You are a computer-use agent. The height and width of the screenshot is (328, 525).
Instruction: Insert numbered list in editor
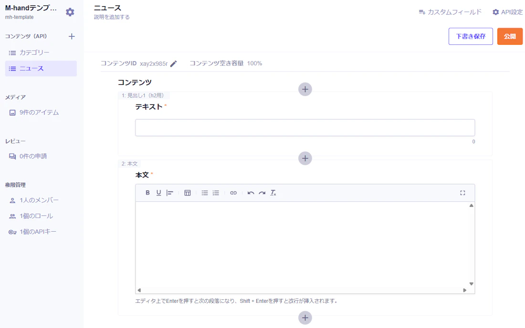[216, 193]
